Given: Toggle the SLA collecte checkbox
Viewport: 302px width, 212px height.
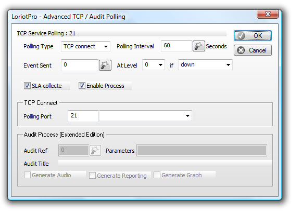Looking at the screenshot, I should point(27,86).
